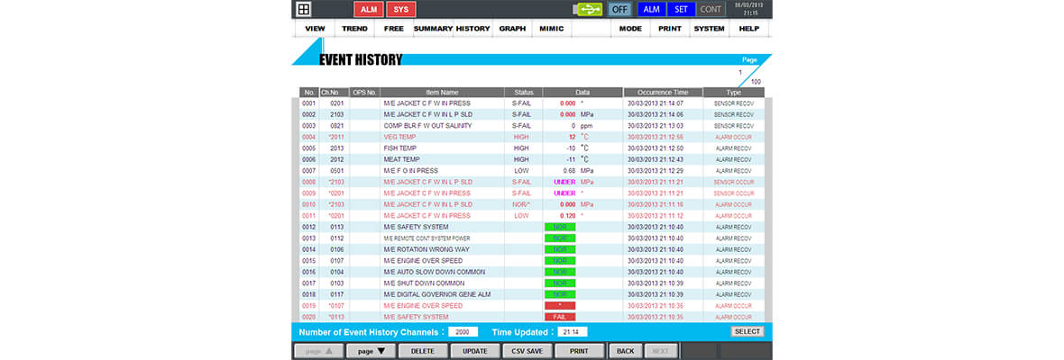Open the MIMIC display menu
Viewport: 1064px width, 360px height.
[551, 29]
